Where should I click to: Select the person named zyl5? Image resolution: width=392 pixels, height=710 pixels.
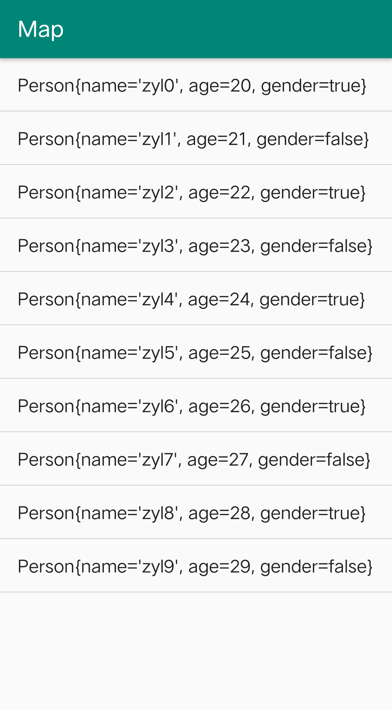point(195,353)
